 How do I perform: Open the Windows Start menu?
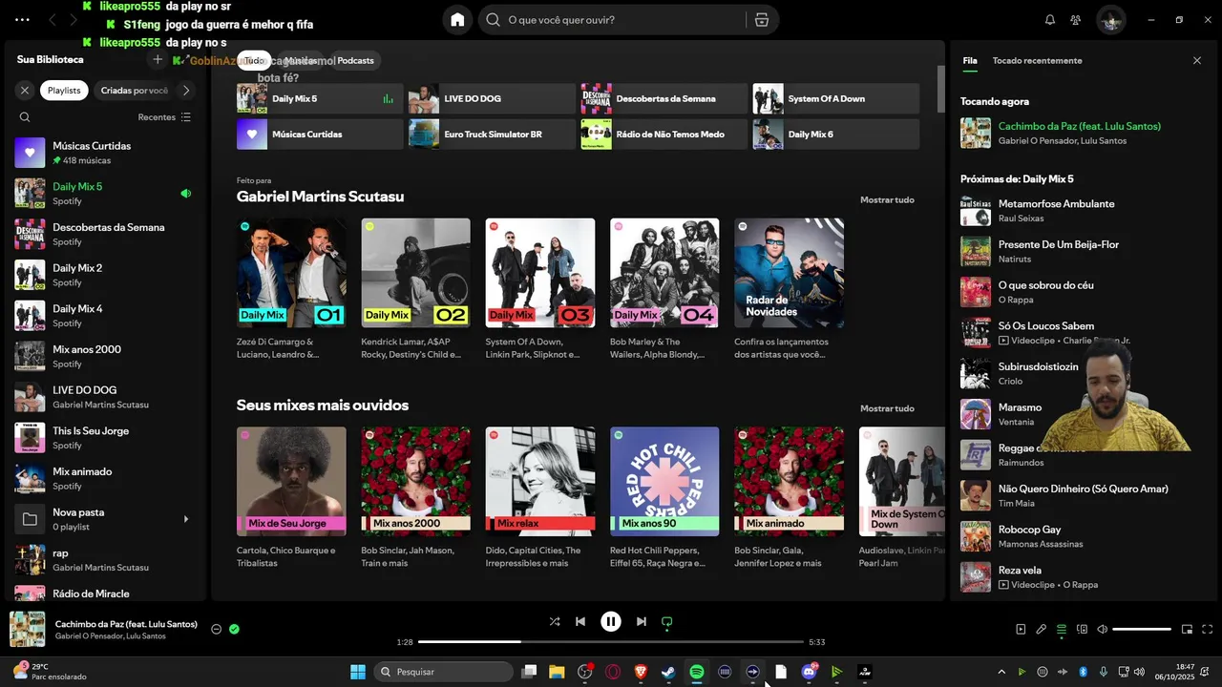(x=358, y=672)
